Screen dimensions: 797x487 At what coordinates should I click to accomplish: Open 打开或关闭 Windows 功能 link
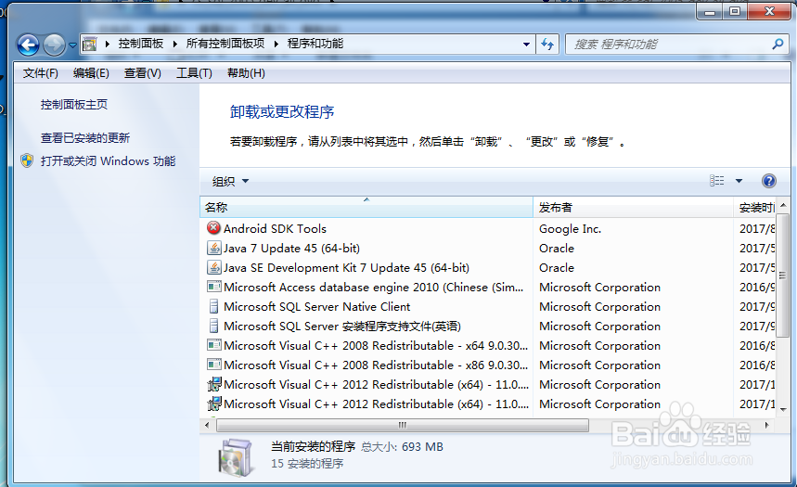tap(108, 161)
